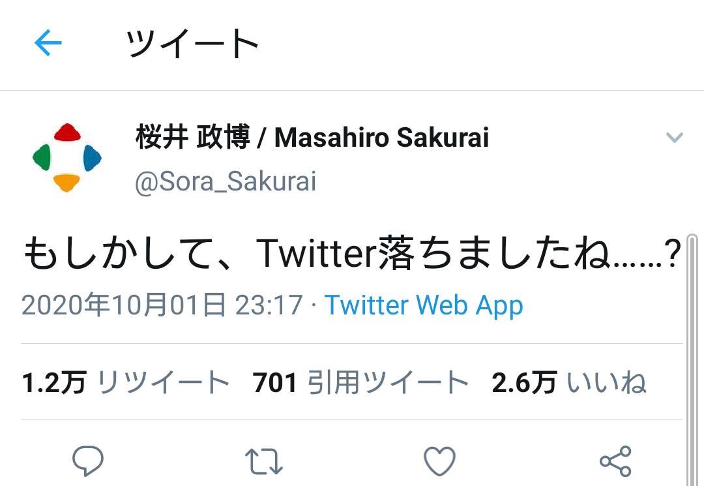Like the tweet with the heart icon
The height and width of the screenshot is (486, 704).
click(x=439, y=461)
